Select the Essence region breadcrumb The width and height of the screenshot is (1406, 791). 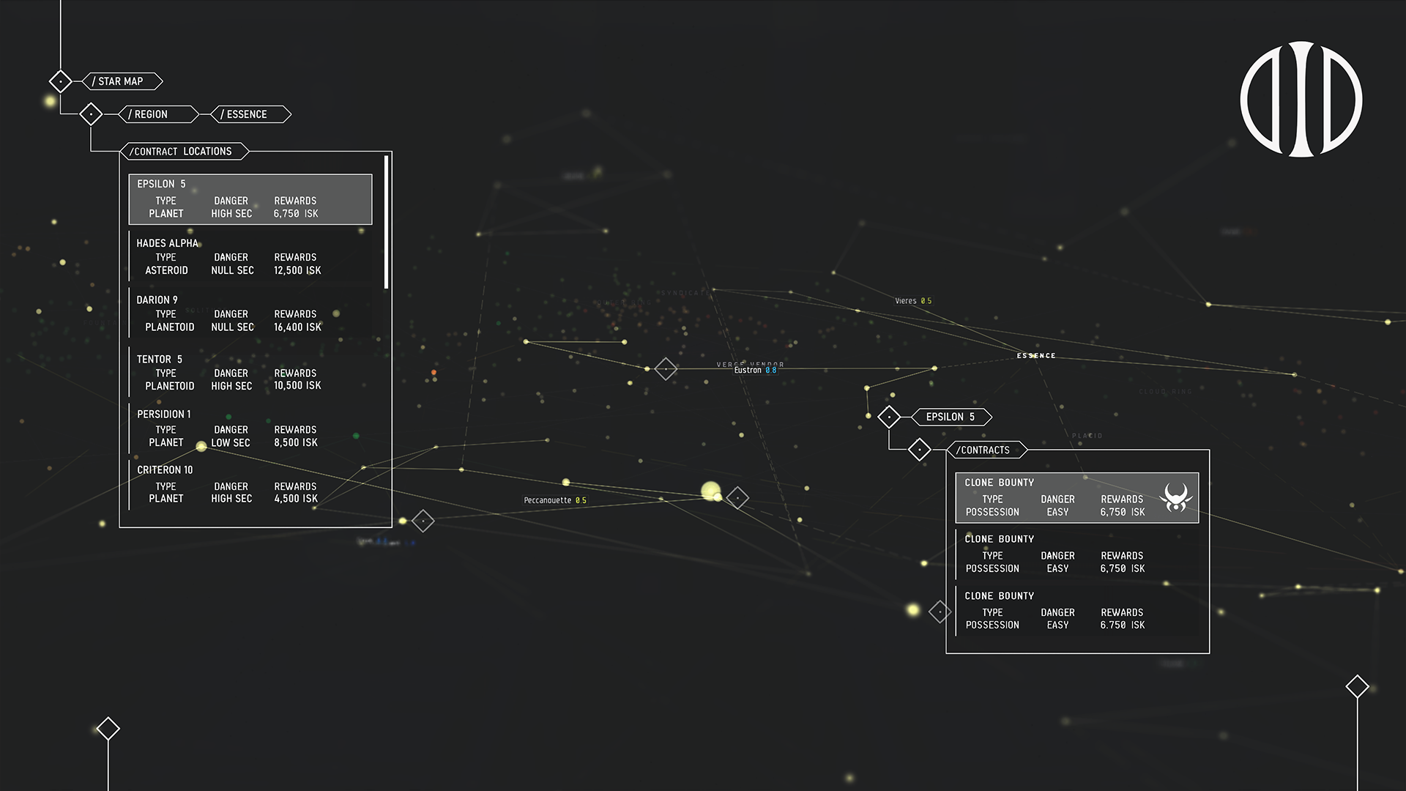point(250,114)
